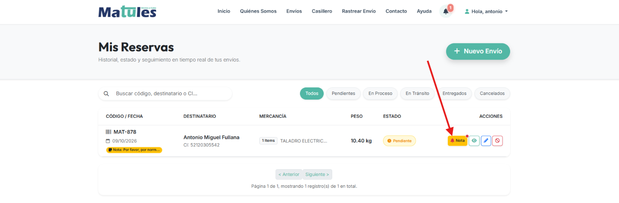This screenshot has width=619, height=203.
Task: Open the Hola, antonio user dropdown
Action: (486, 11)
